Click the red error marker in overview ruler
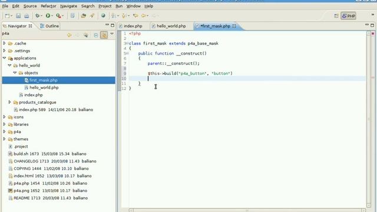The width and height of the screenshot is (377, 212). click(373, 34)
